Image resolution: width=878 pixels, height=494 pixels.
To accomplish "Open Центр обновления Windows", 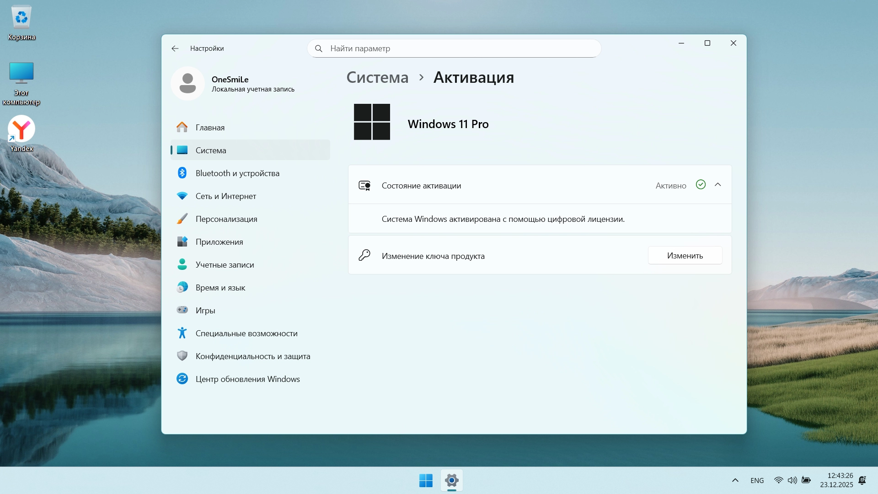I will click(x=247, y=379).
